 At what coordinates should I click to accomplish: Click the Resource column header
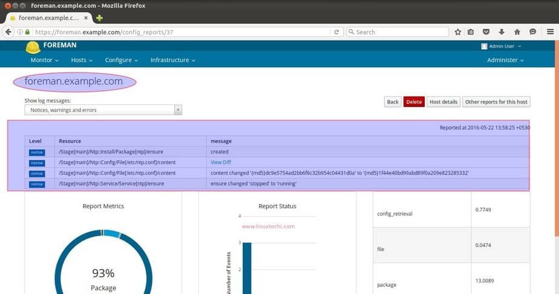click(70, 141)
